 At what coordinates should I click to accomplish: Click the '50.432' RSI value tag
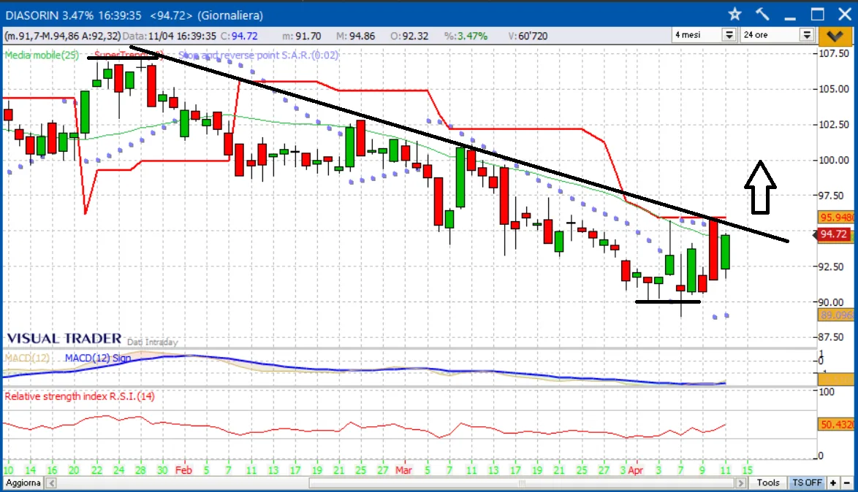pos(835,424)
